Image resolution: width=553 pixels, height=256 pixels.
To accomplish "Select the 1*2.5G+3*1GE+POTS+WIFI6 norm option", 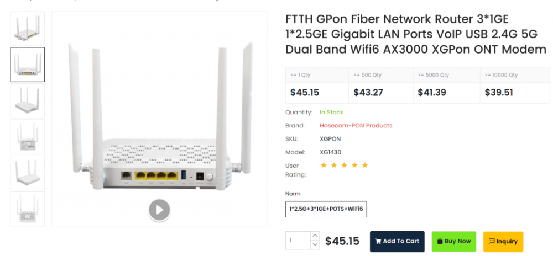I will pyautogui.click(x=326, y=210).
